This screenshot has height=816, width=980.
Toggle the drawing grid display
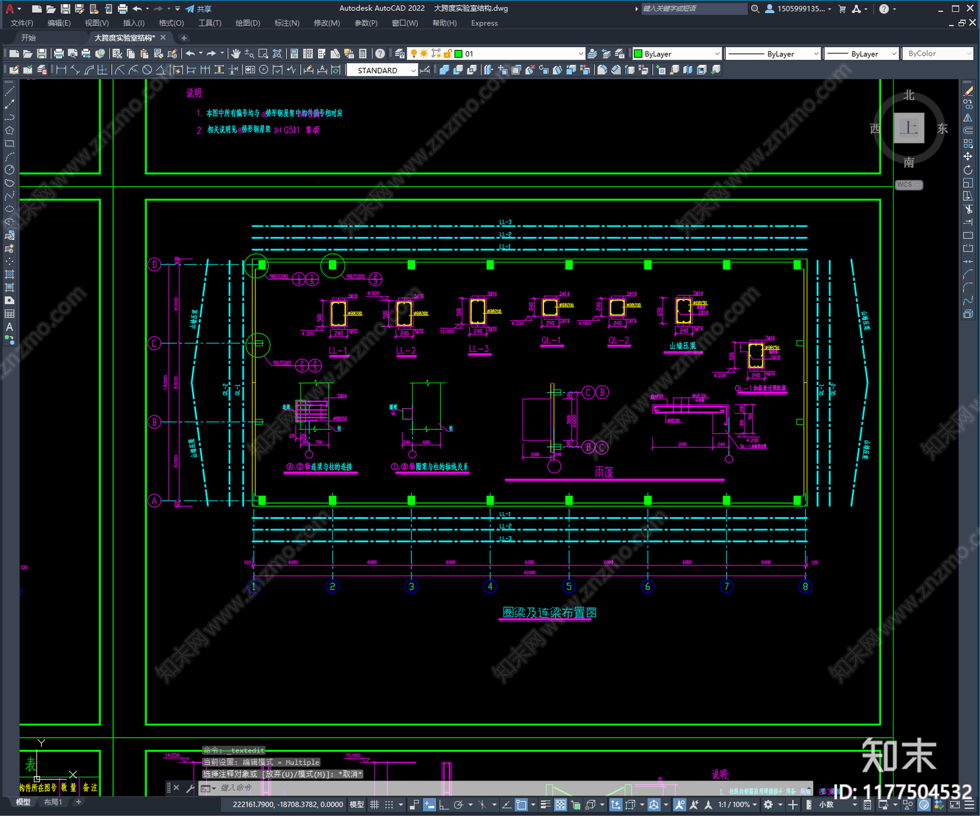374,804
